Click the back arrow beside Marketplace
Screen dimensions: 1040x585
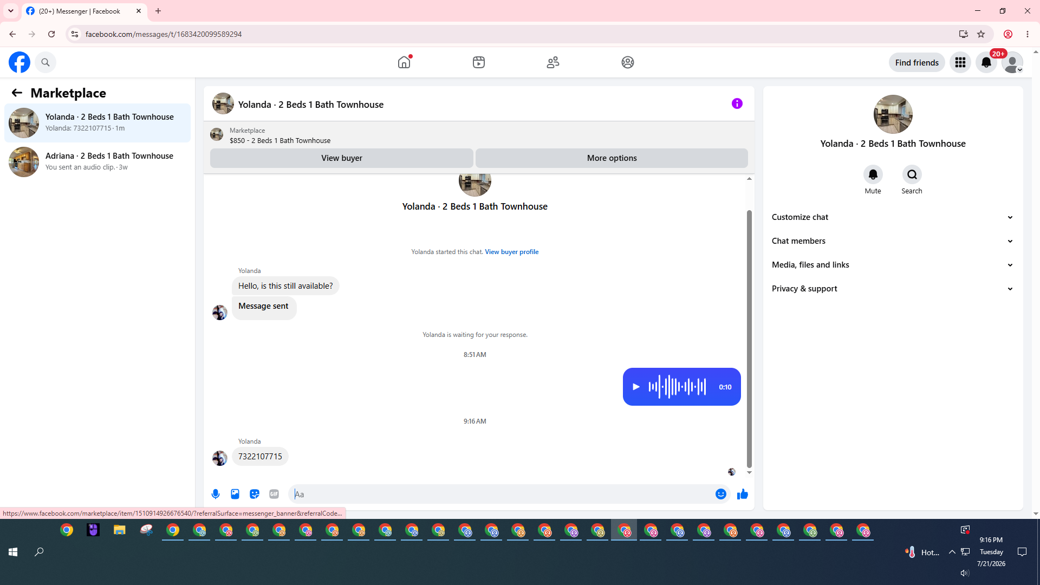point(17,93)
